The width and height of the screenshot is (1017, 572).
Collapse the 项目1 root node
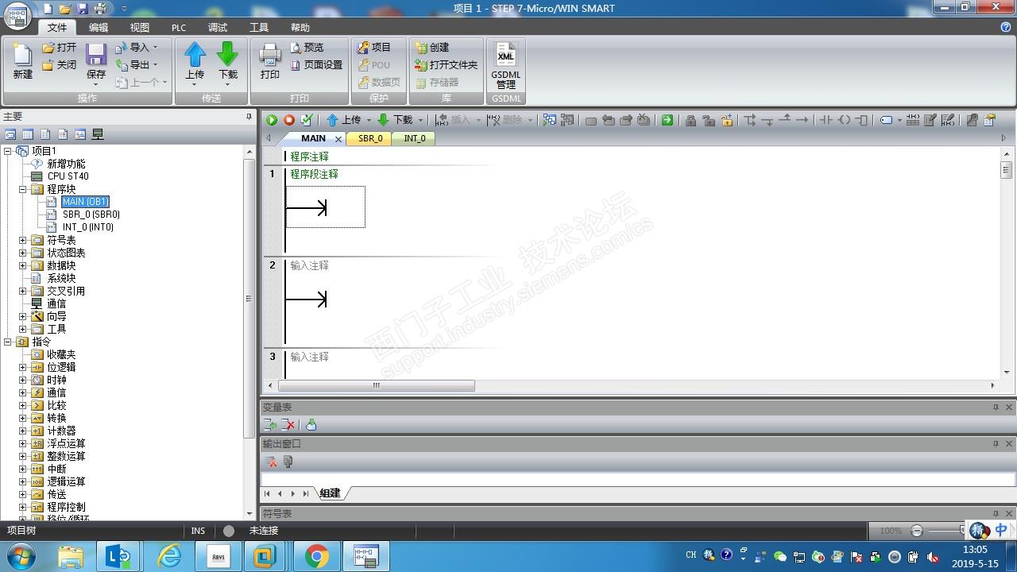pos(8,151)
